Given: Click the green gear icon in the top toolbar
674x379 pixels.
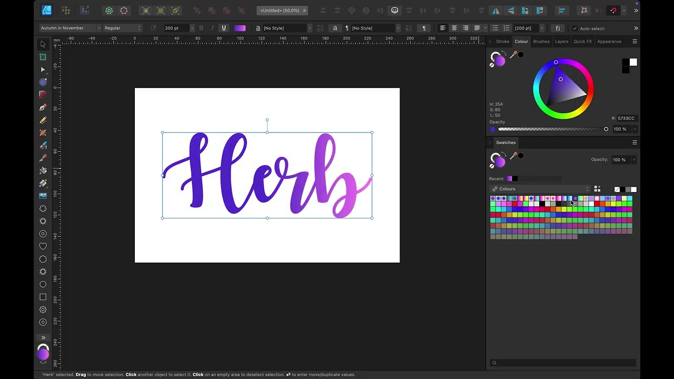Looking at the screenshot, I should (109, 11).
